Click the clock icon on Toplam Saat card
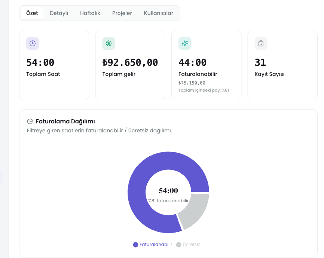Screen dimensions: 324x258 click(x=33, y=43)
